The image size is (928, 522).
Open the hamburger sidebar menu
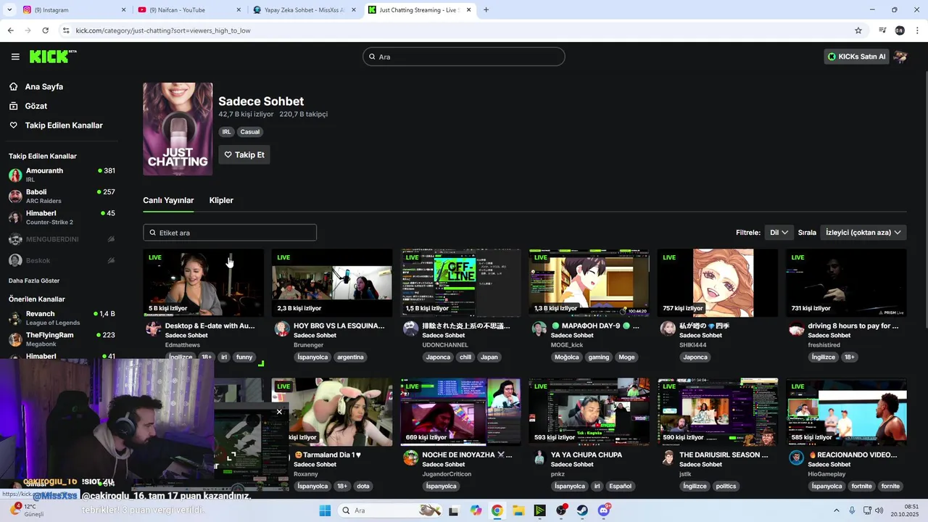[x=15, y=57]
